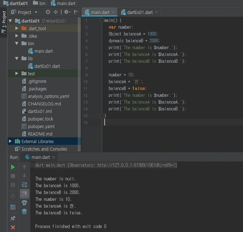Click the down arrow in Run panel
This screenshot has height=232, width=243.
click(24, 176)
